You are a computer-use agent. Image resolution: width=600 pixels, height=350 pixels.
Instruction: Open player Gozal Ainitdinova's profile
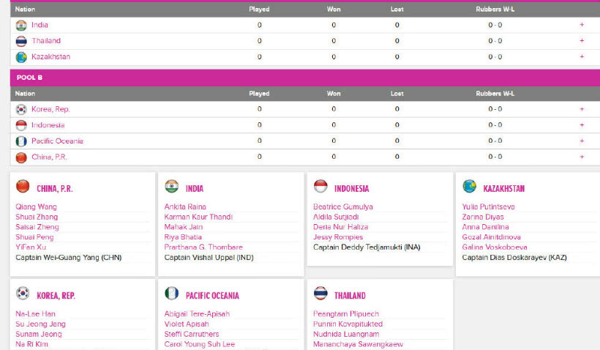pyautogui.click(x=491, y=237)
